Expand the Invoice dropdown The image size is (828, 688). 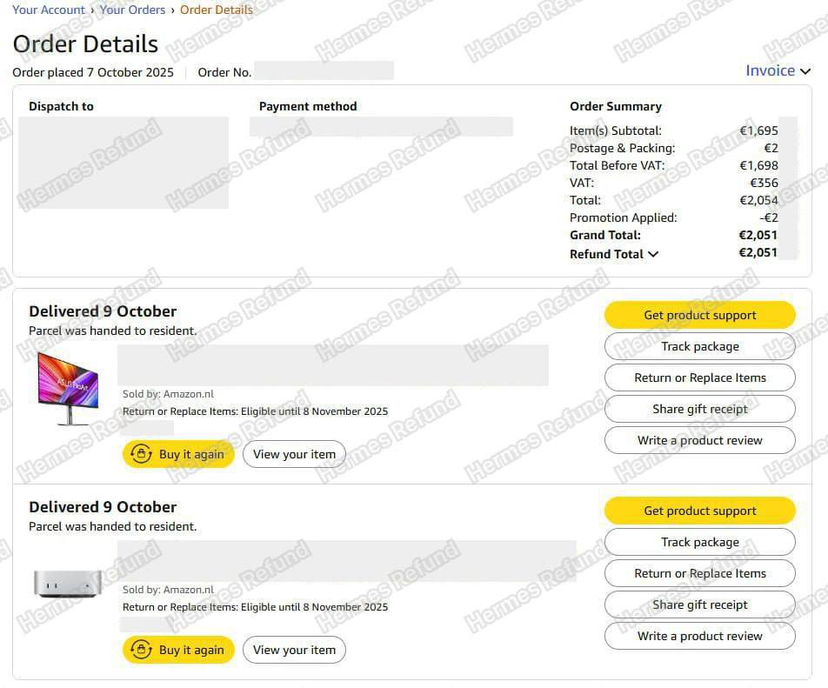[x=778, y=70]
